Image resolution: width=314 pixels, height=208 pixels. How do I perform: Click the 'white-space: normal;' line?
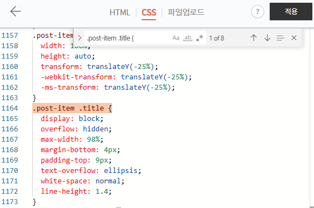[83, 181]
